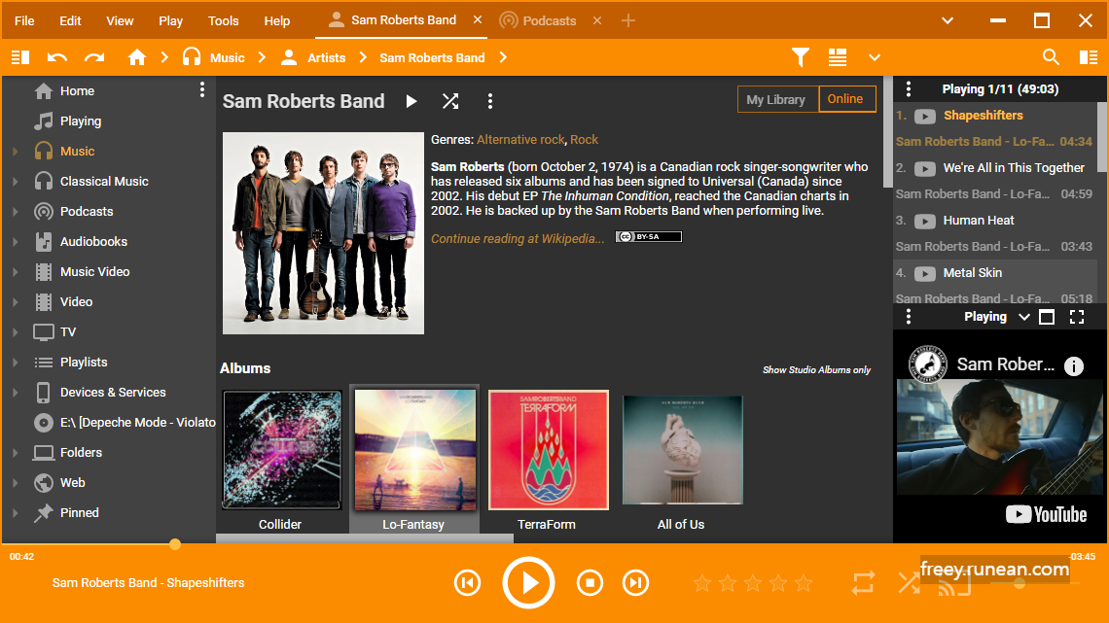Open the Play menu
Screen dimensions: 1109x623
point(170,20)
